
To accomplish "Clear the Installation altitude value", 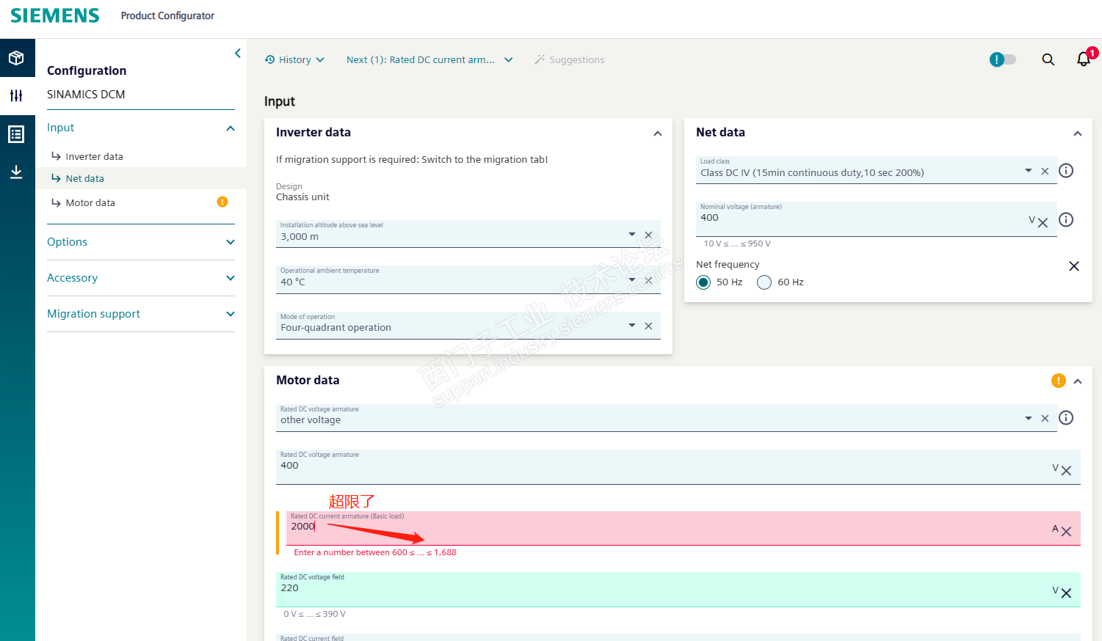I will point(648,235).
